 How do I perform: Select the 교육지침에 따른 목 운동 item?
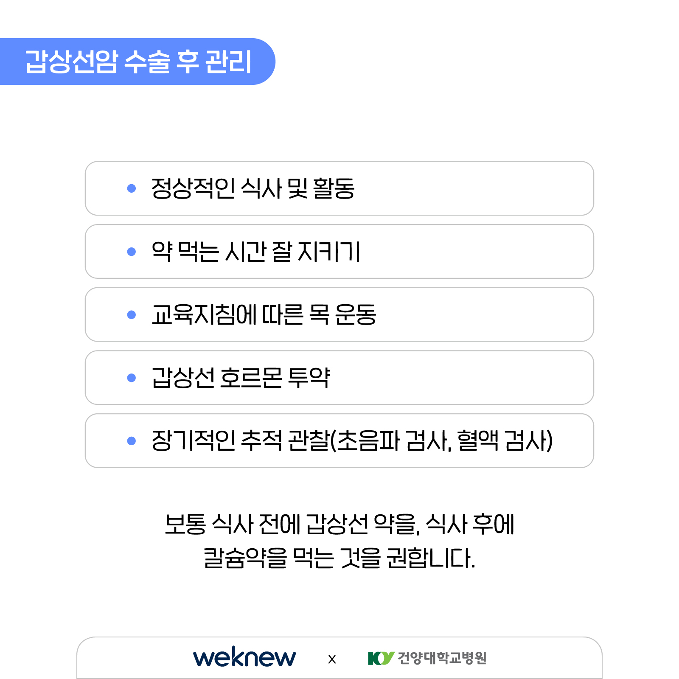coord(339,314)
